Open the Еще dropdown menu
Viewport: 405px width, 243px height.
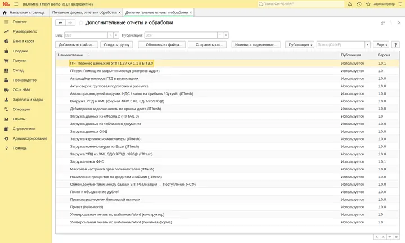[x=381, y=44]
